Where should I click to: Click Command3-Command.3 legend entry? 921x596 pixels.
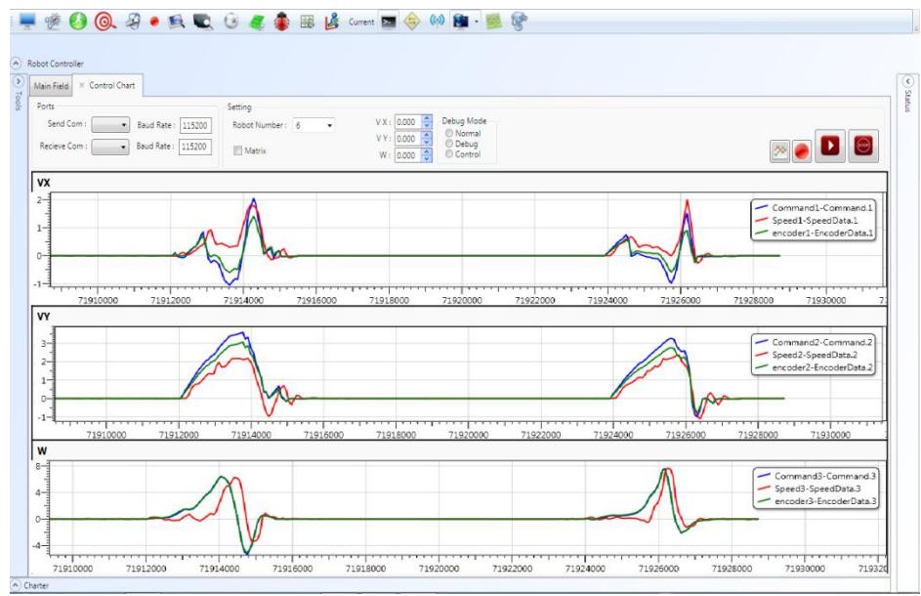[816, 476]
